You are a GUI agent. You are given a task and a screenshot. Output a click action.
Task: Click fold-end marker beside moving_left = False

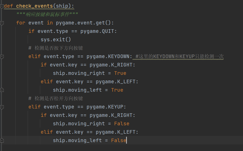click(x=2, y=140)
